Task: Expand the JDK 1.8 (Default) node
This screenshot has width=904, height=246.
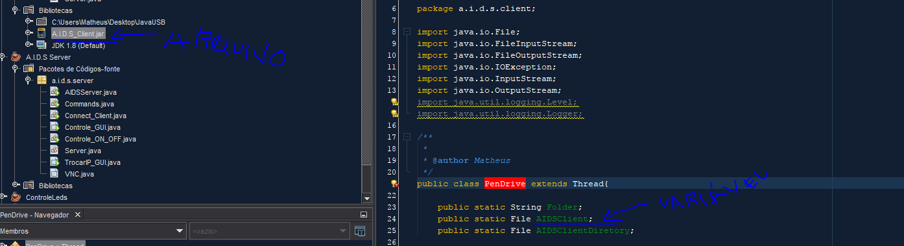Action: pos(29,45)
